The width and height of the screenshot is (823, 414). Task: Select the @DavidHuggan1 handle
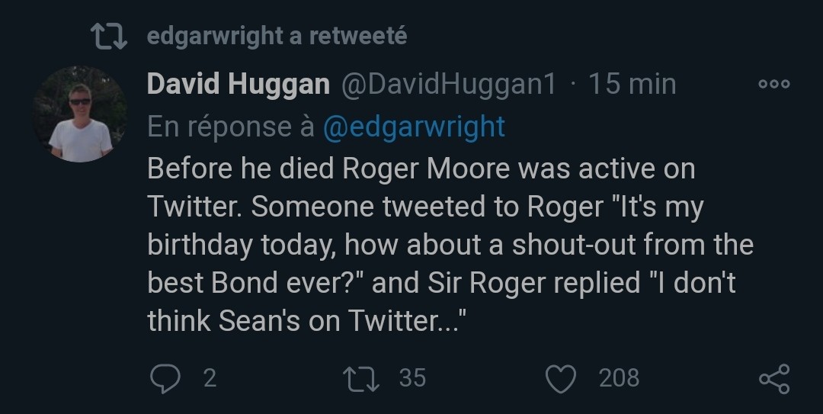[449, 84]
